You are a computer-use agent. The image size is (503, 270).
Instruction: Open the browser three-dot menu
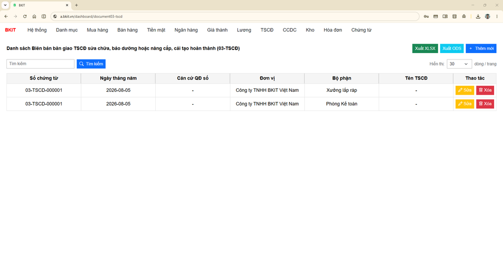[x=497, y=16]
